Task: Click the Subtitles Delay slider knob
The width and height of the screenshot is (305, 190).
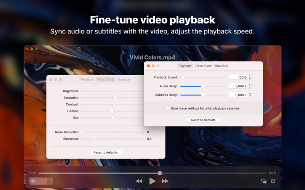Action: (203, 95)
